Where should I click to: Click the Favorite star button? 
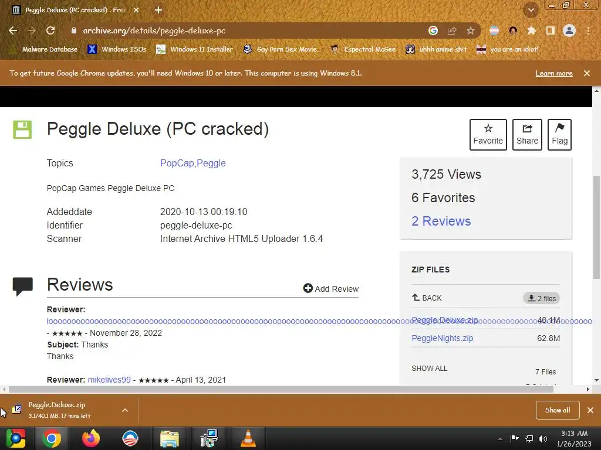click(x=488, y=135)
